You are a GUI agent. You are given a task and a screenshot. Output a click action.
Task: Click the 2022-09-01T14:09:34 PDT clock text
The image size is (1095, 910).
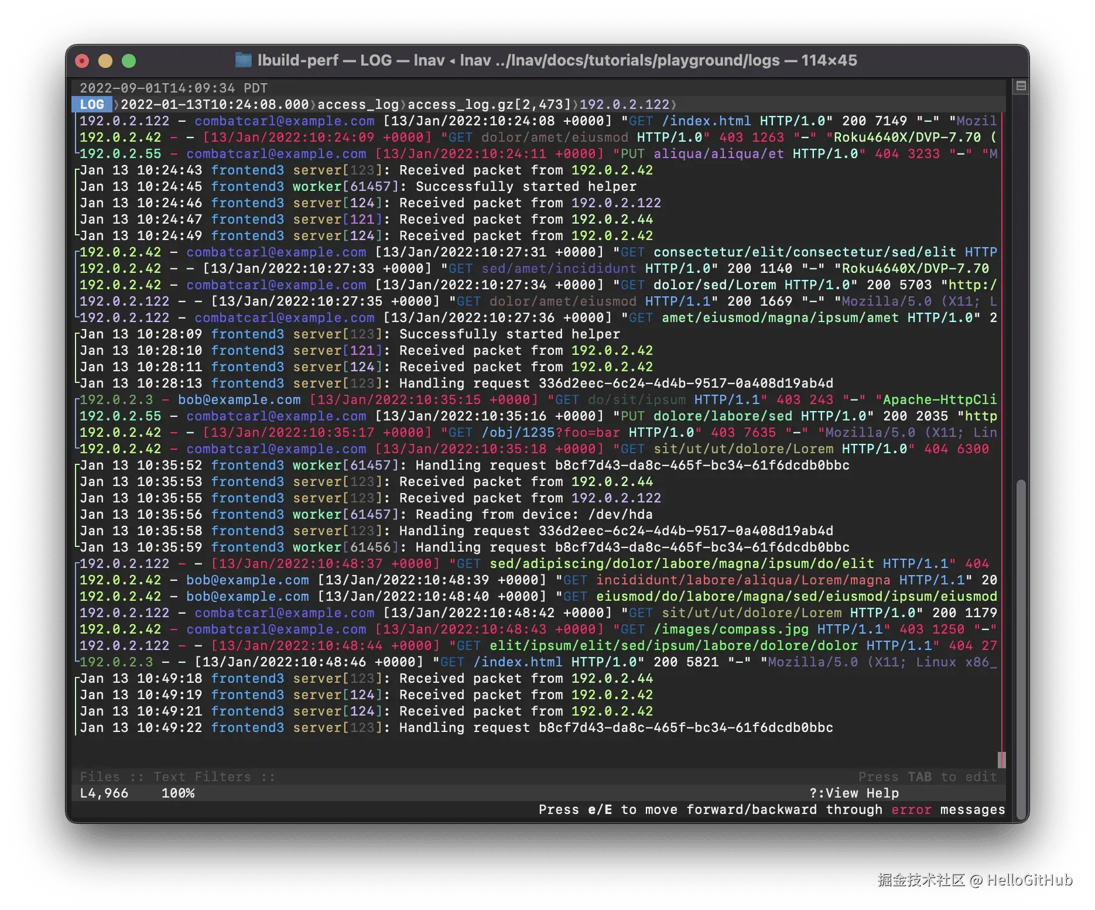(173, 88)
